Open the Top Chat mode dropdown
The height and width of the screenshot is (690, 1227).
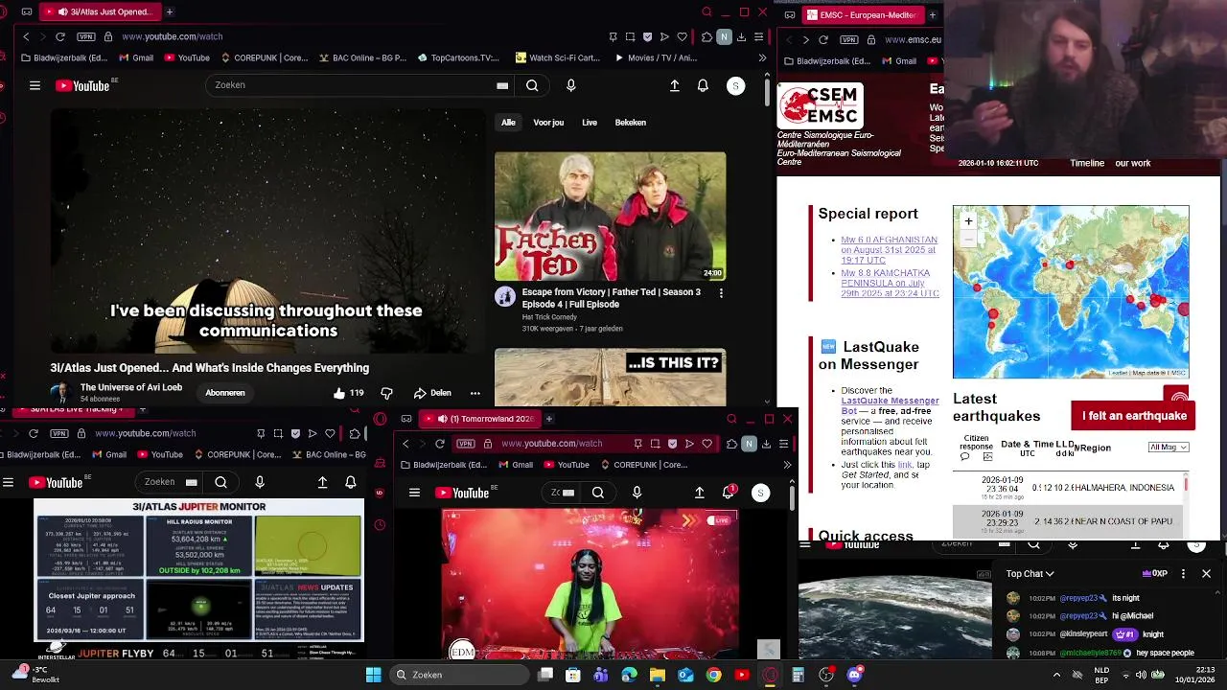(x=1030, y=574)
